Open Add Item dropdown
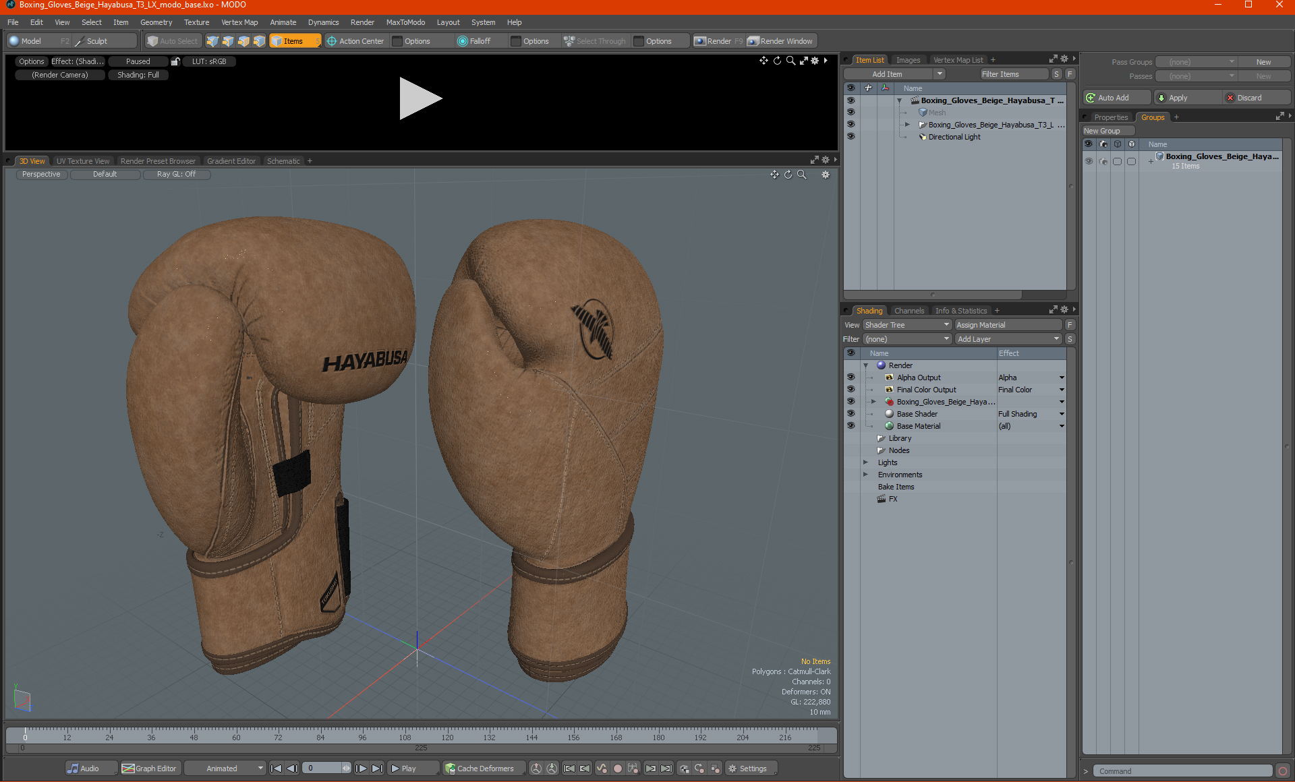The width and height of the screenshot is (1295, 782). 895,74
